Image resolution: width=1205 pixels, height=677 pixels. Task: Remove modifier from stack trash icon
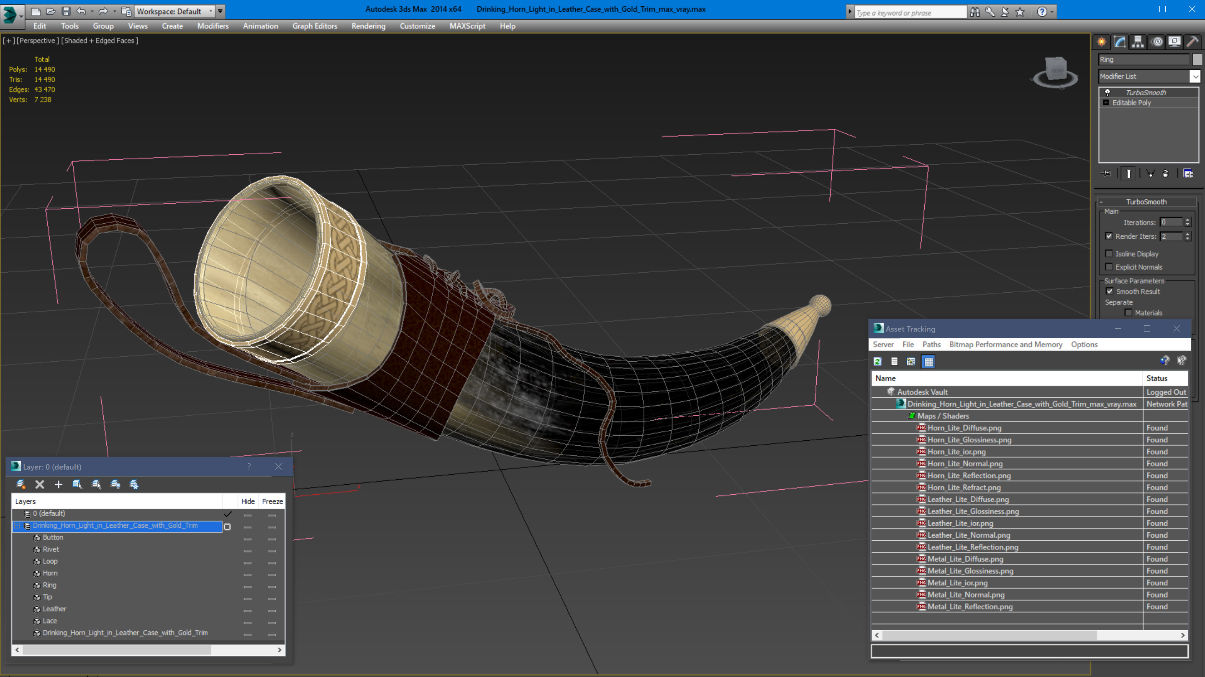coord(1166,174)
